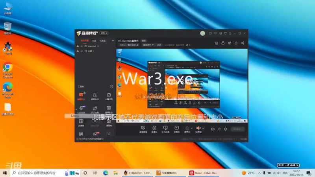This screenshot has width=315, height=177.
Task: Add a 直播屏幕 screen capture source
Action: click(143, 129)
